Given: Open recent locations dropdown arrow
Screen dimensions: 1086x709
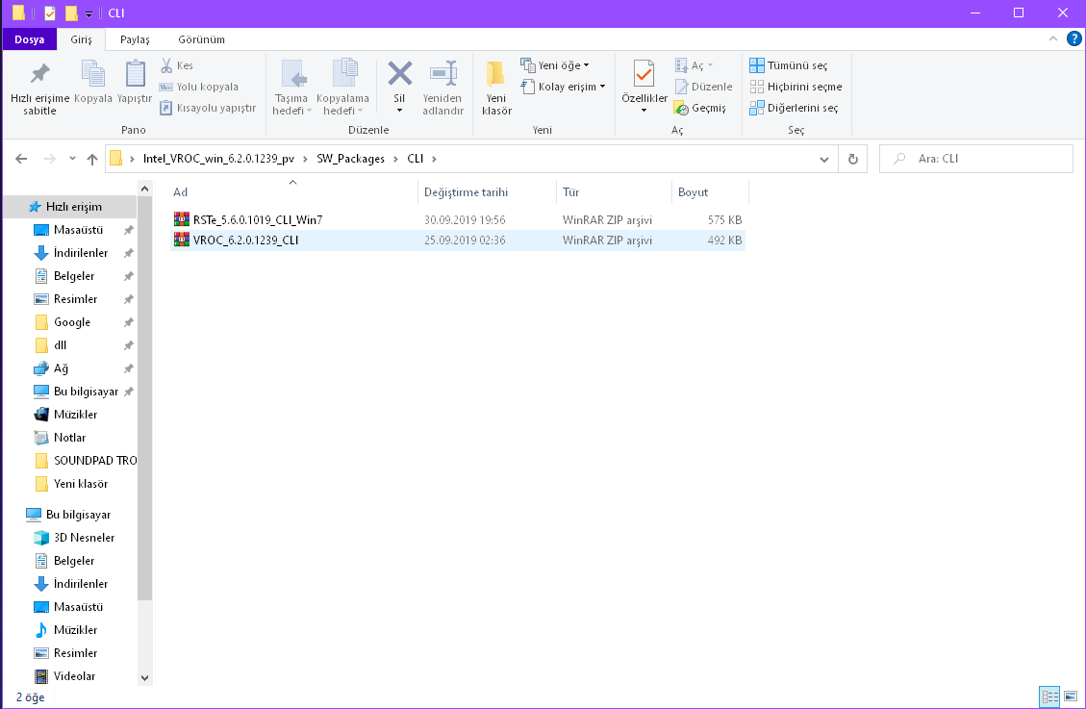Looking at the screenshot, I should [x=72, y=159].
